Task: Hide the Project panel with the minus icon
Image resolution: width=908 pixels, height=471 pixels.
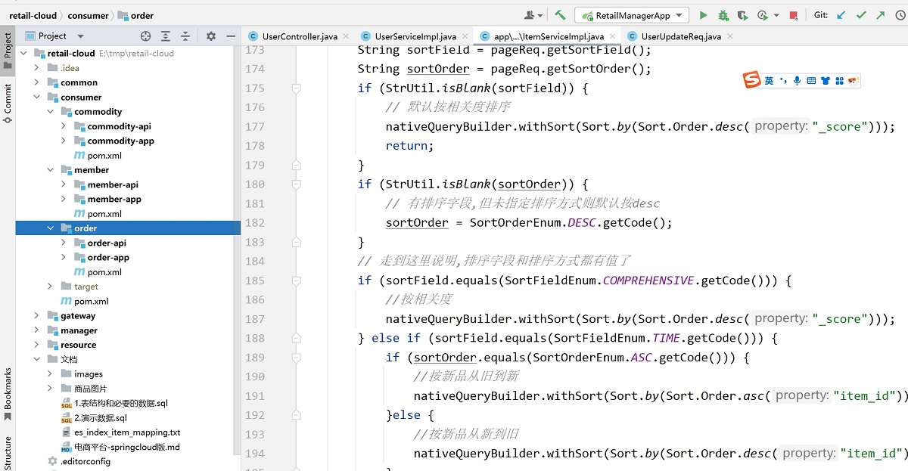Action: click(229, 36)
